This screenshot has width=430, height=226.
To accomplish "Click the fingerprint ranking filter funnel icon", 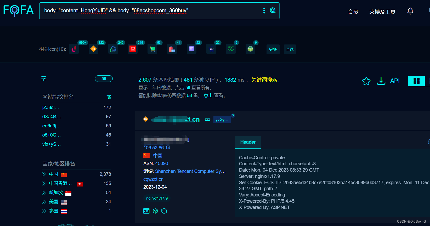I will 109,97.
